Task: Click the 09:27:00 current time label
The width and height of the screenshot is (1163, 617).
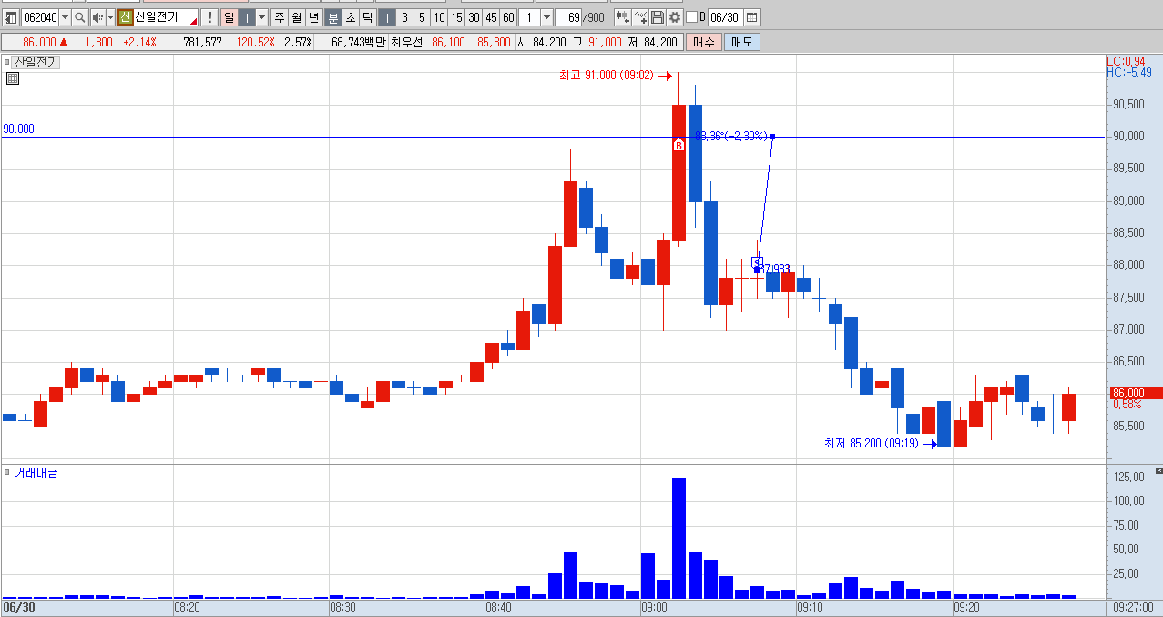Action: (x=1134, y=607)
